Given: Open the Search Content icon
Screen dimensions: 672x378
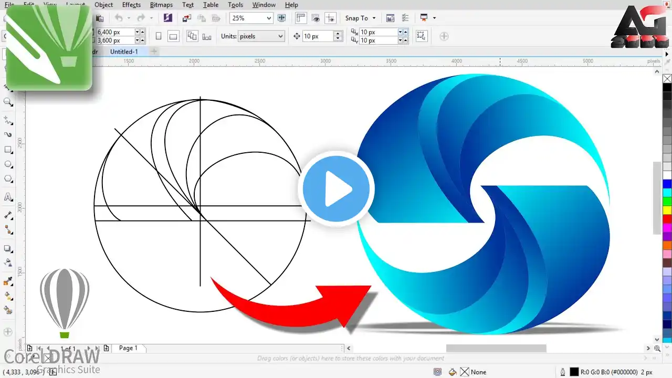Looking at the screenshot, I should click(x=167, y=18).
